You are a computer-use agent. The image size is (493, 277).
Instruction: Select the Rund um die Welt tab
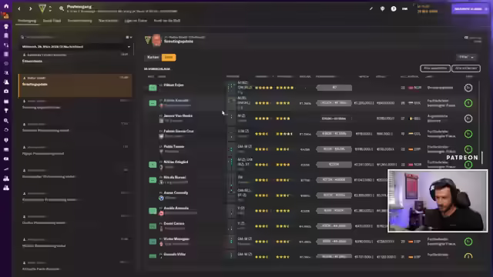click(167, 21)
